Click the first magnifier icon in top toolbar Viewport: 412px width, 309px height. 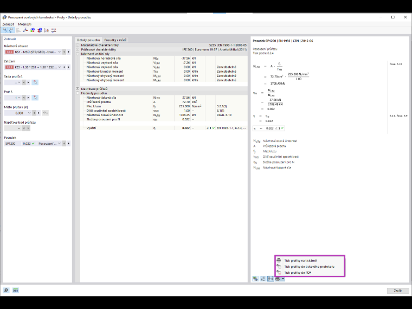pyautogui.click(x=4, y=30)
